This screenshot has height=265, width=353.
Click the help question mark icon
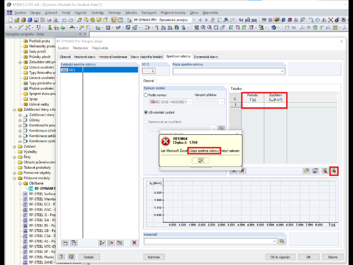tap(61, 257)
